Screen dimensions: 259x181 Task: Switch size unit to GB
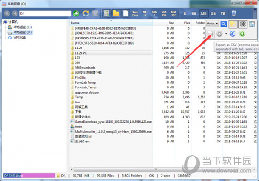pyautogui.click(x=213, y=13)
